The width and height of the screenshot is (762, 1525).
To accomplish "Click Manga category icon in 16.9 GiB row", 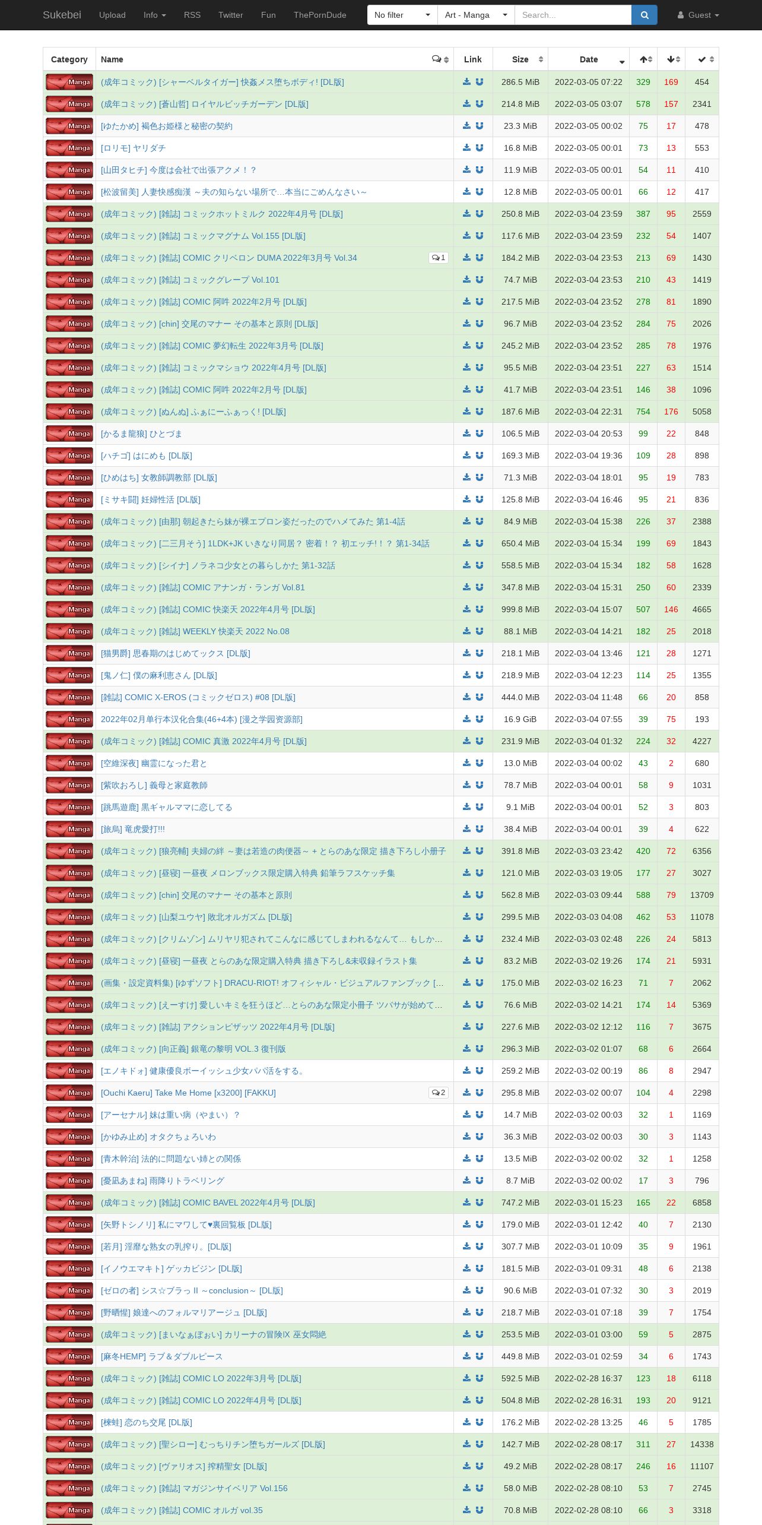I will 69,719.
